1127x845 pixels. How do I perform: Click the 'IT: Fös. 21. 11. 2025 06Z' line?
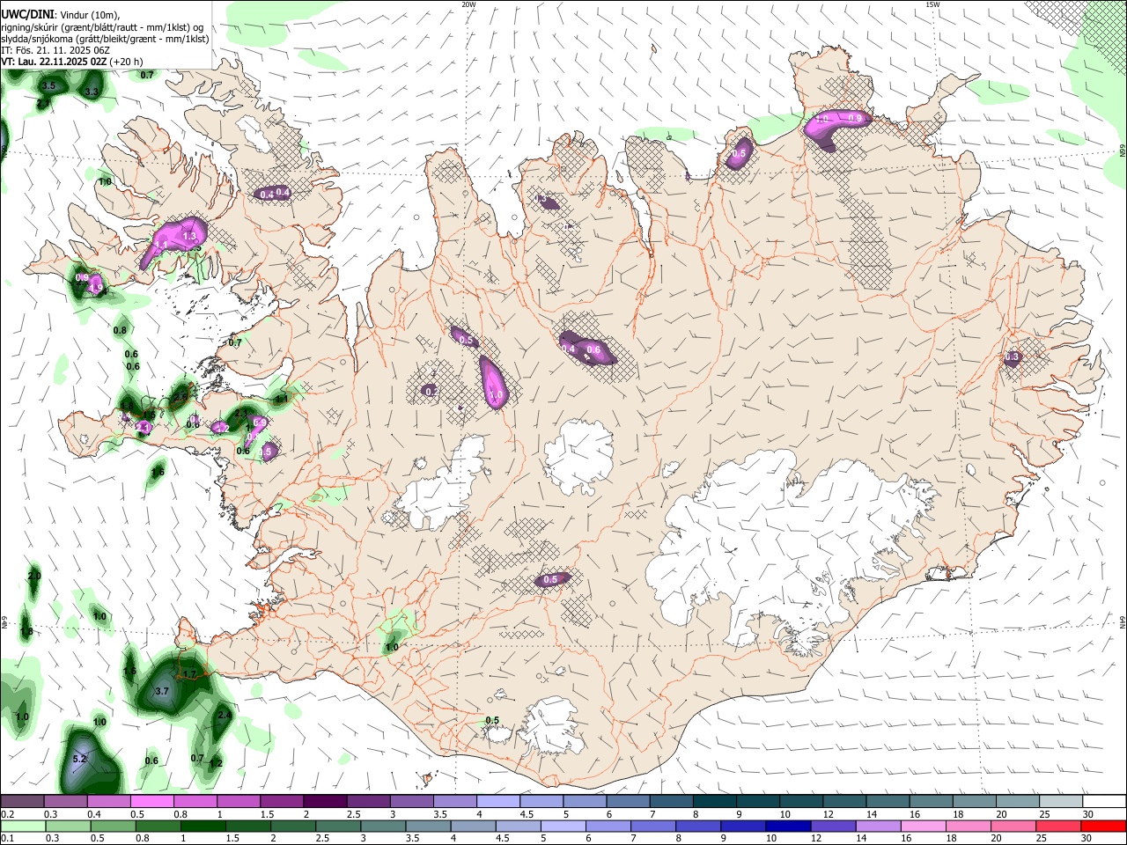coord(55,50)
